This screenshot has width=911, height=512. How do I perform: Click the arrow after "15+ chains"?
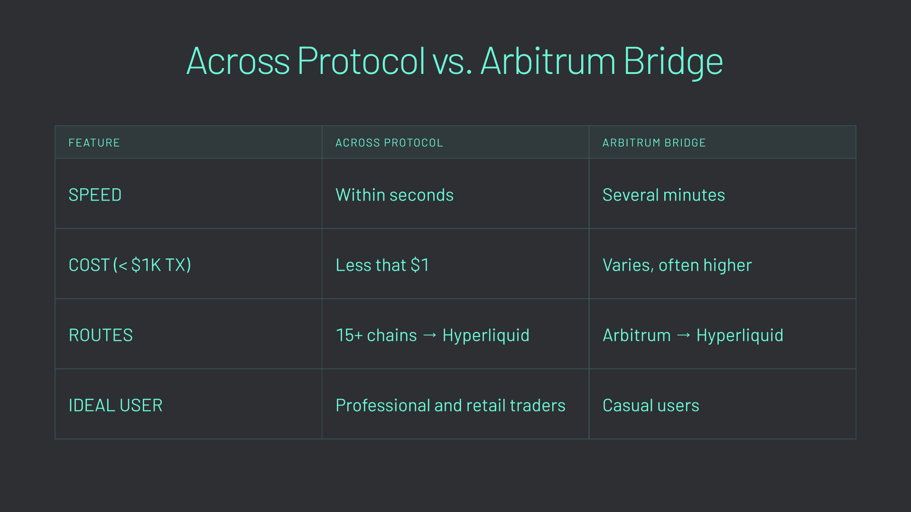429,335
